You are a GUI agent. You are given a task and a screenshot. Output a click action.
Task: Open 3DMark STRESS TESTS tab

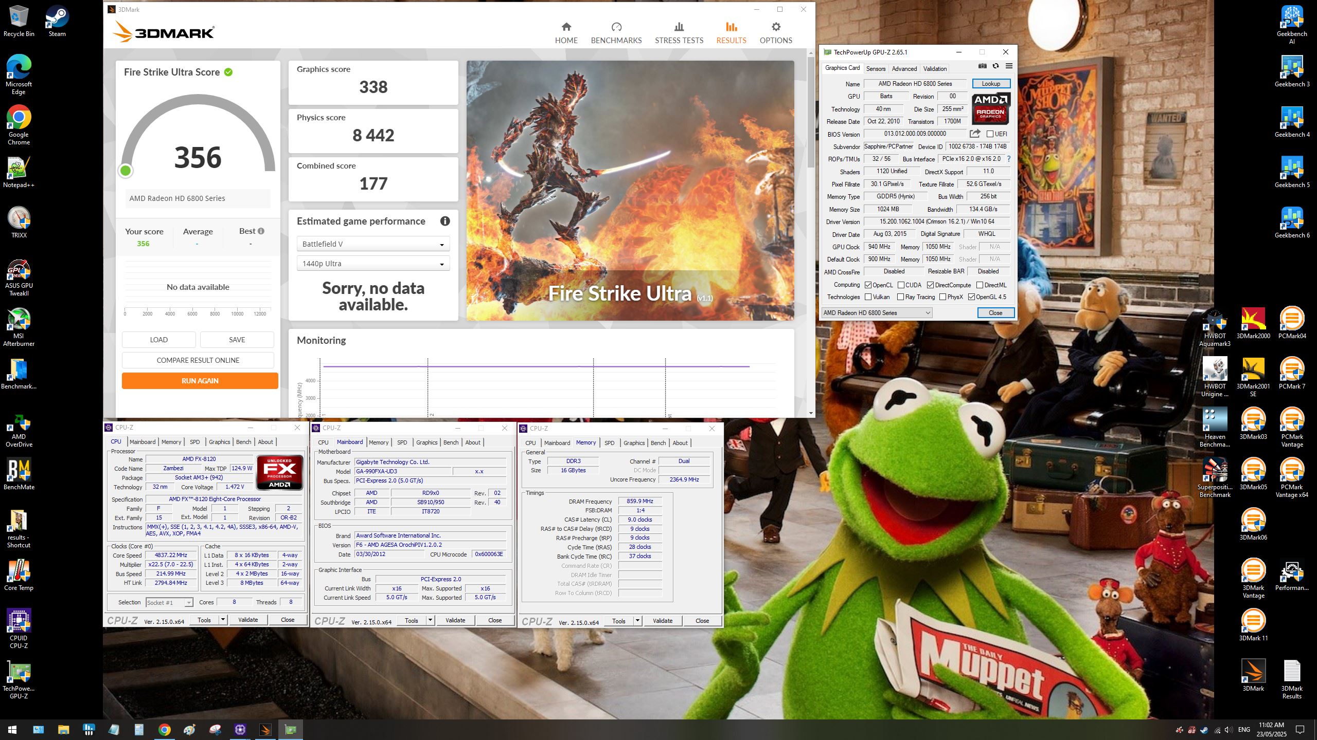pos(679,33)
